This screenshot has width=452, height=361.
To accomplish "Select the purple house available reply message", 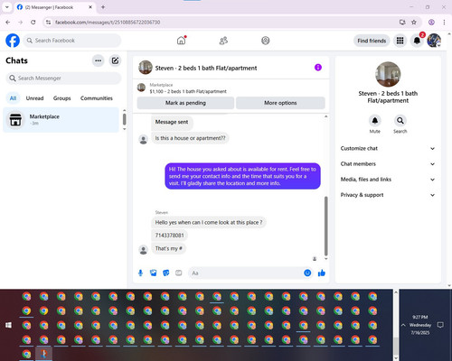I will tap(242, 176).
